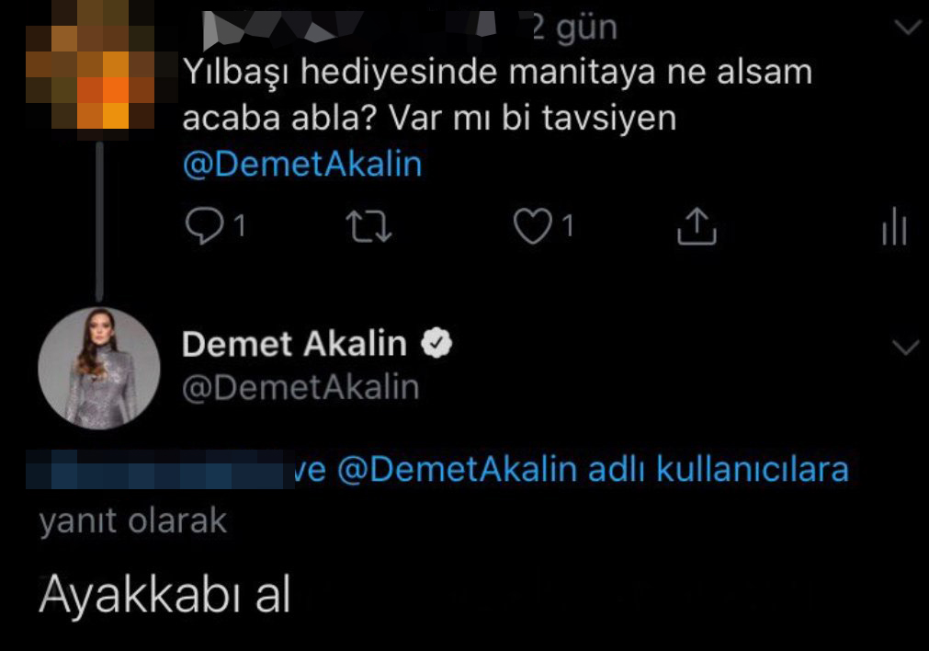Click the gray @DemetAkalin handle under the name
This screenshot has width=929, height=651.
click(300, 387)
